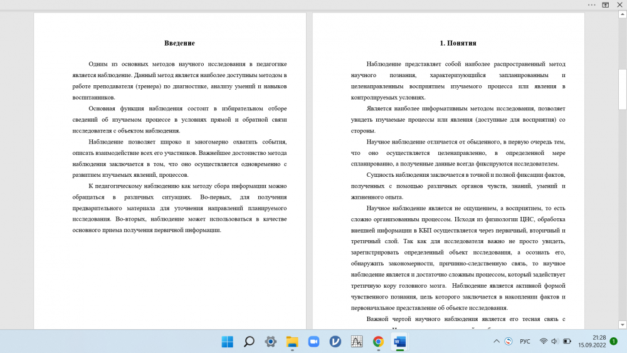Screen dimensions: 627x353
Task: Click the Word icon in the taskbar
Action: click(x=399, y=342)
